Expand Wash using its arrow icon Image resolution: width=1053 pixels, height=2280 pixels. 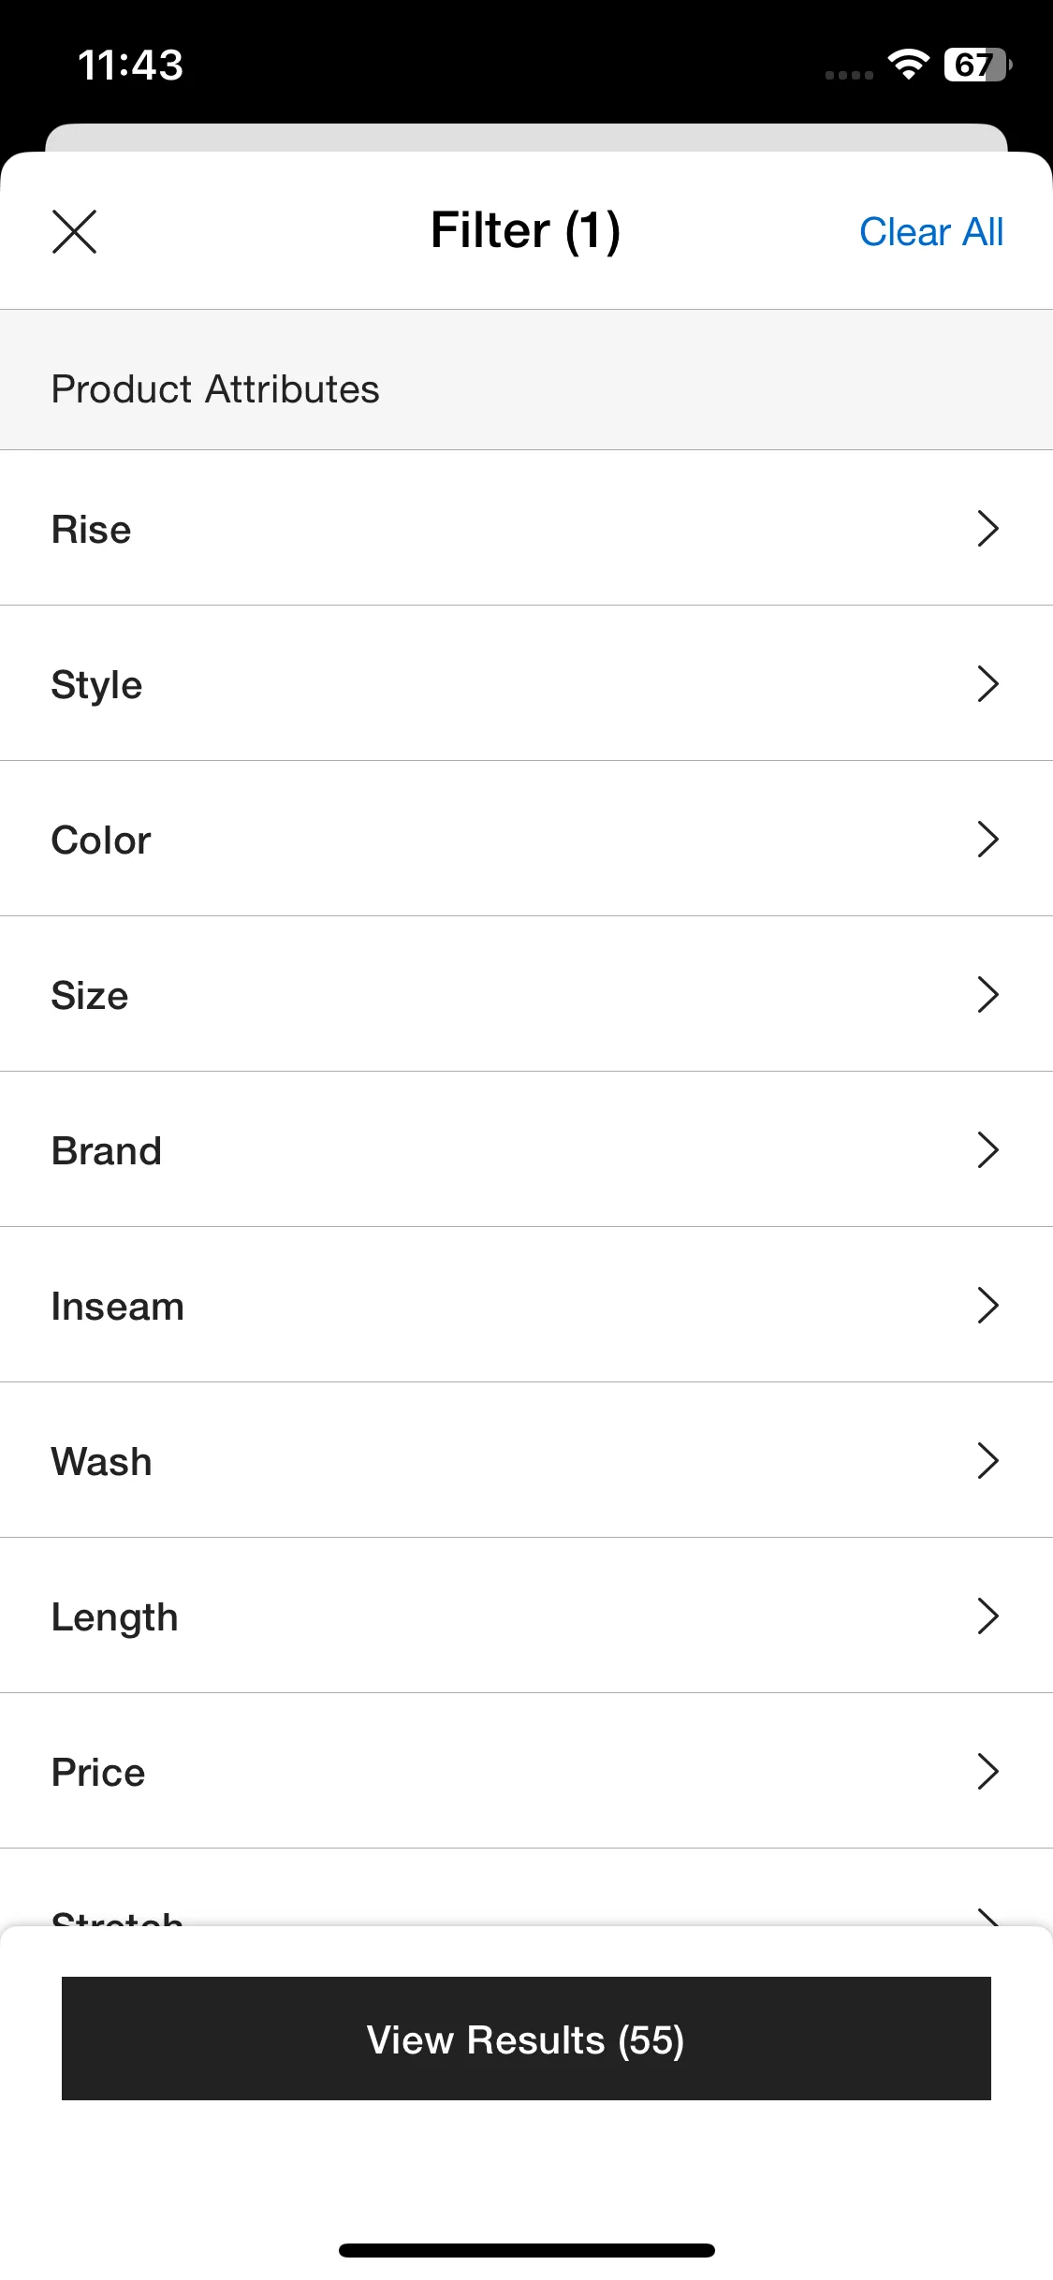pyautogui.click(x=987, y=1460)
